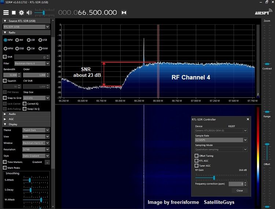Enable Snap to Grid checkbox

point(5,98)
